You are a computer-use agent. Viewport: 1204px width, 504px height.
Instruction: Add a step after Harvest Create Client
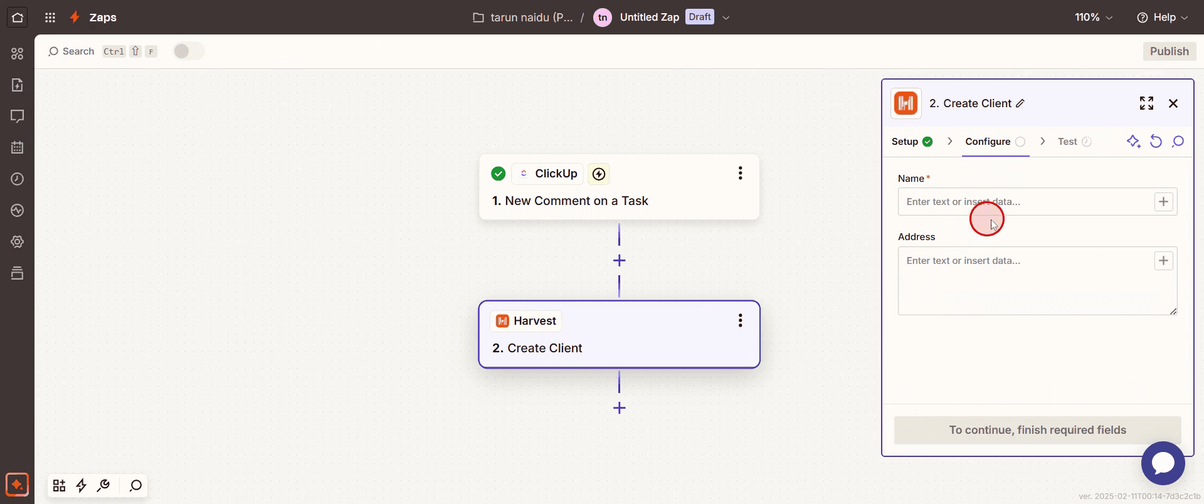tap(619, 408)
